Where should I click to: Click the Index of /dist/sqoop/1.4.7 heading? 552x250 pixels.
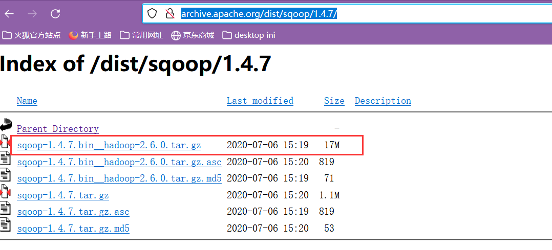[136, 64]
